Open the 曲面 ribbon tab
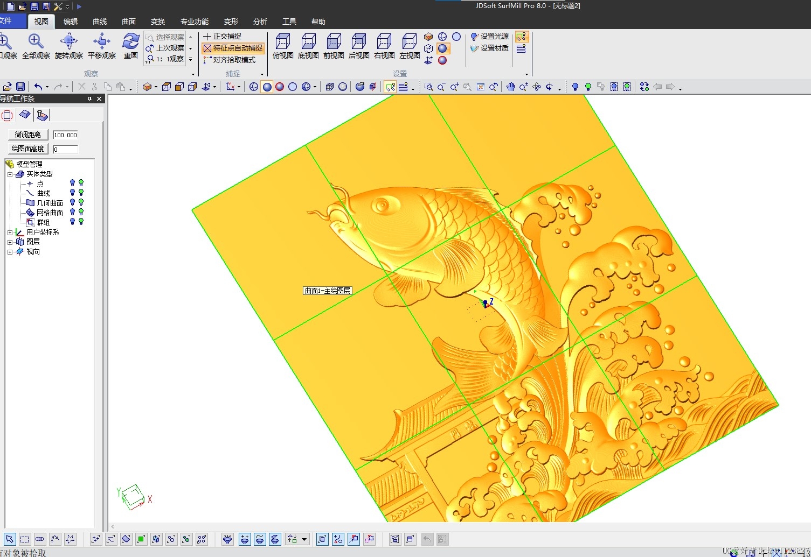811x557 pixels. pos(129,22)
